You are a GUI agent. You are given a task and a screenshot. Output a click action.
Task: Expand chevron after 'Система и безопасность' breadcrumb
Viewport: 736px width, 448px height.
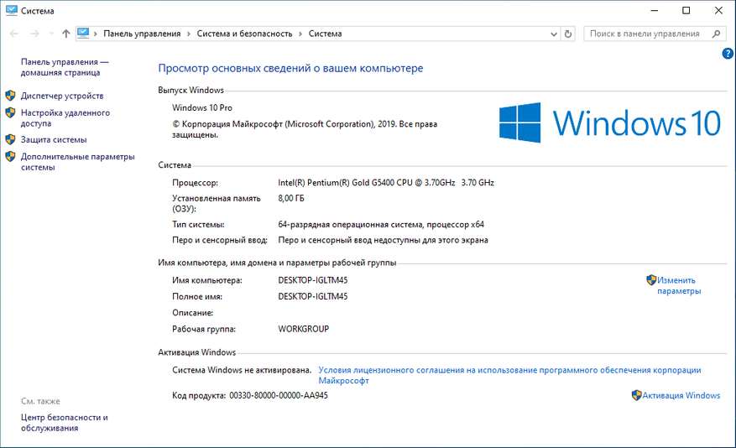(300, 34)
